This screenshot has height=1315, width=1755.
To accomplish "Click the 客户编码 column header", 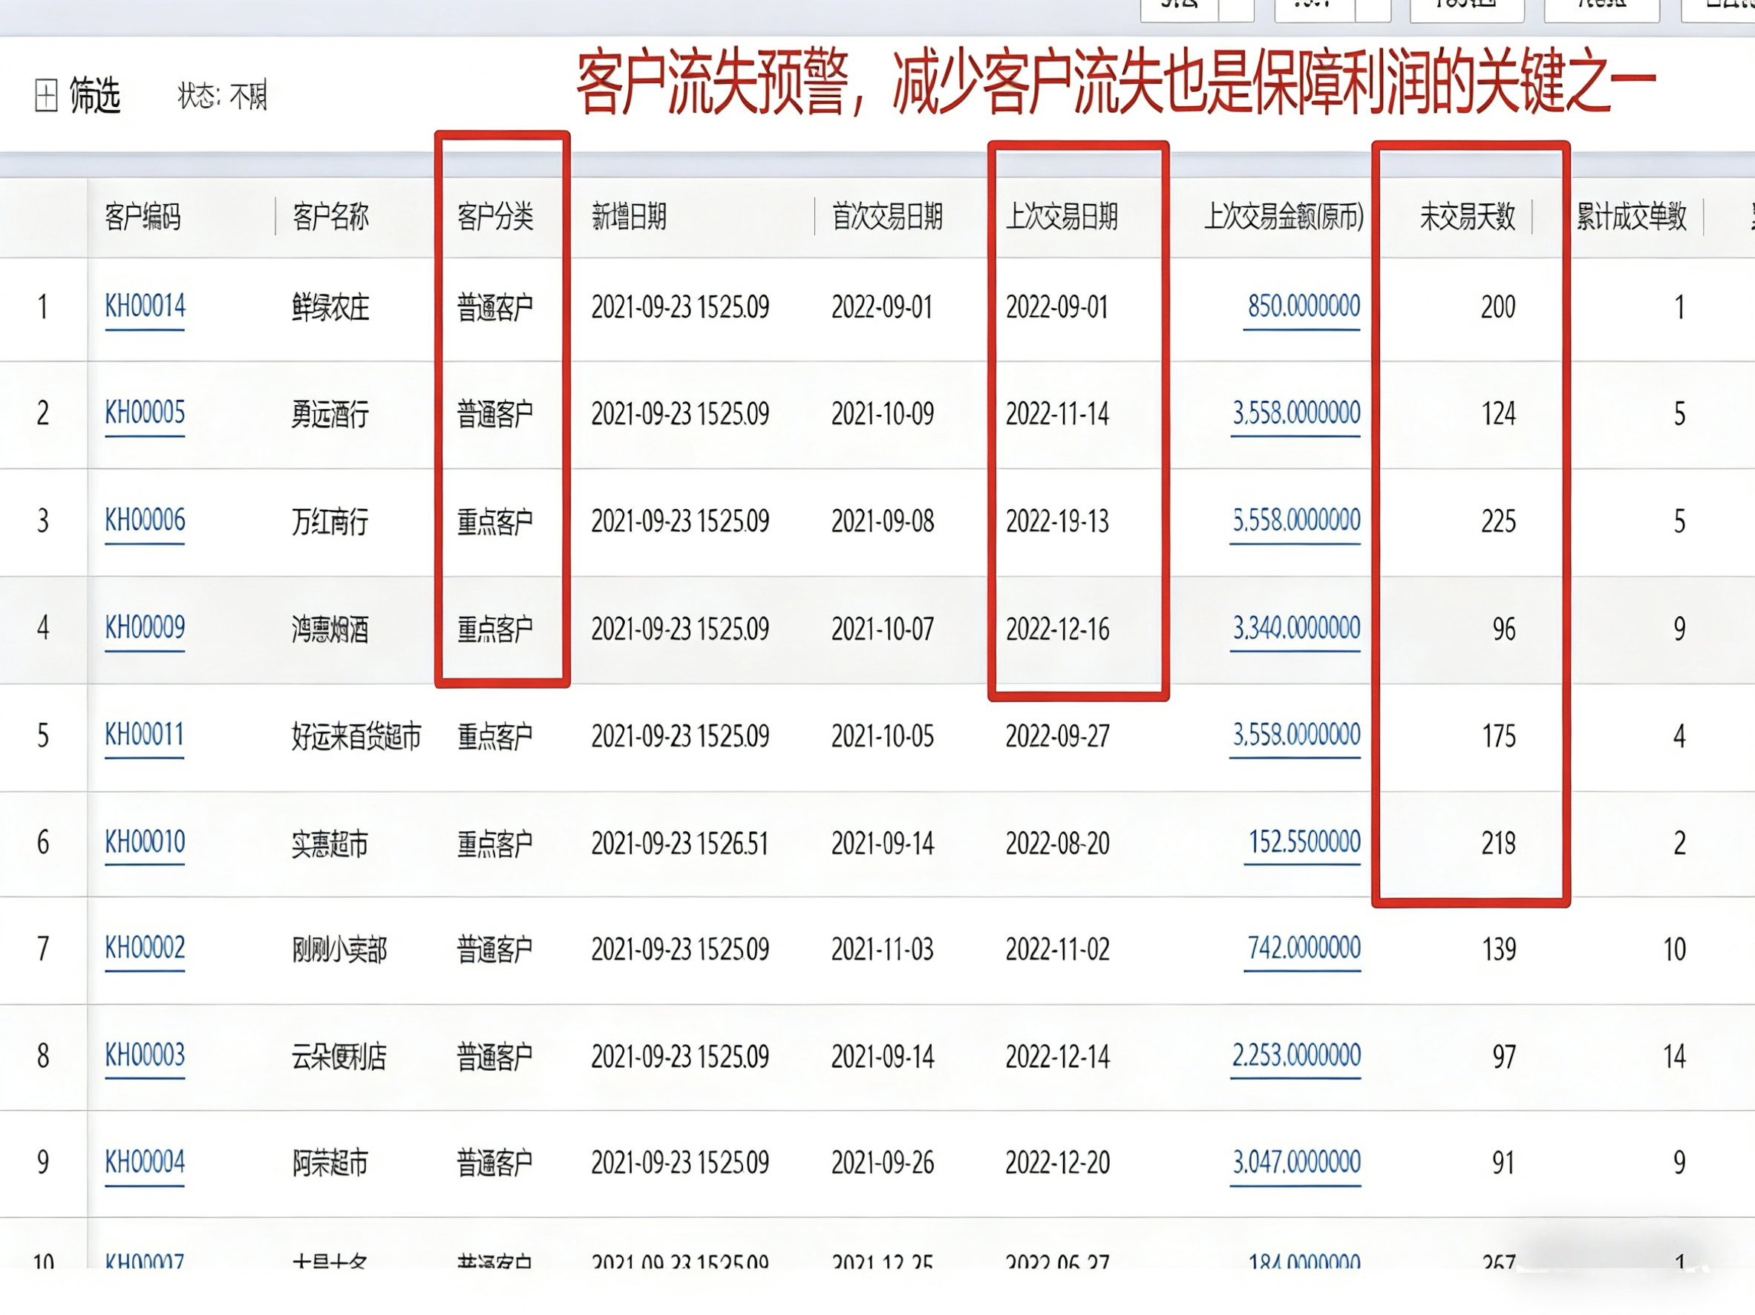I will pos(143,217).
